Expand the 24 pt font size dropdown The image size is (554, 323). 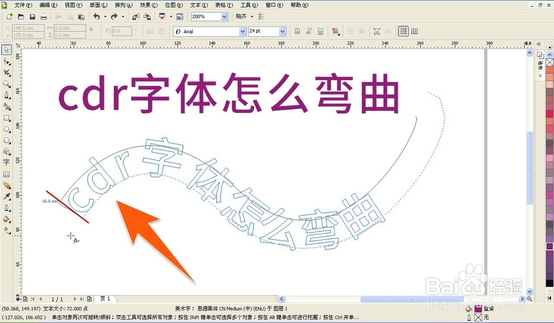[x=283, y=31]
